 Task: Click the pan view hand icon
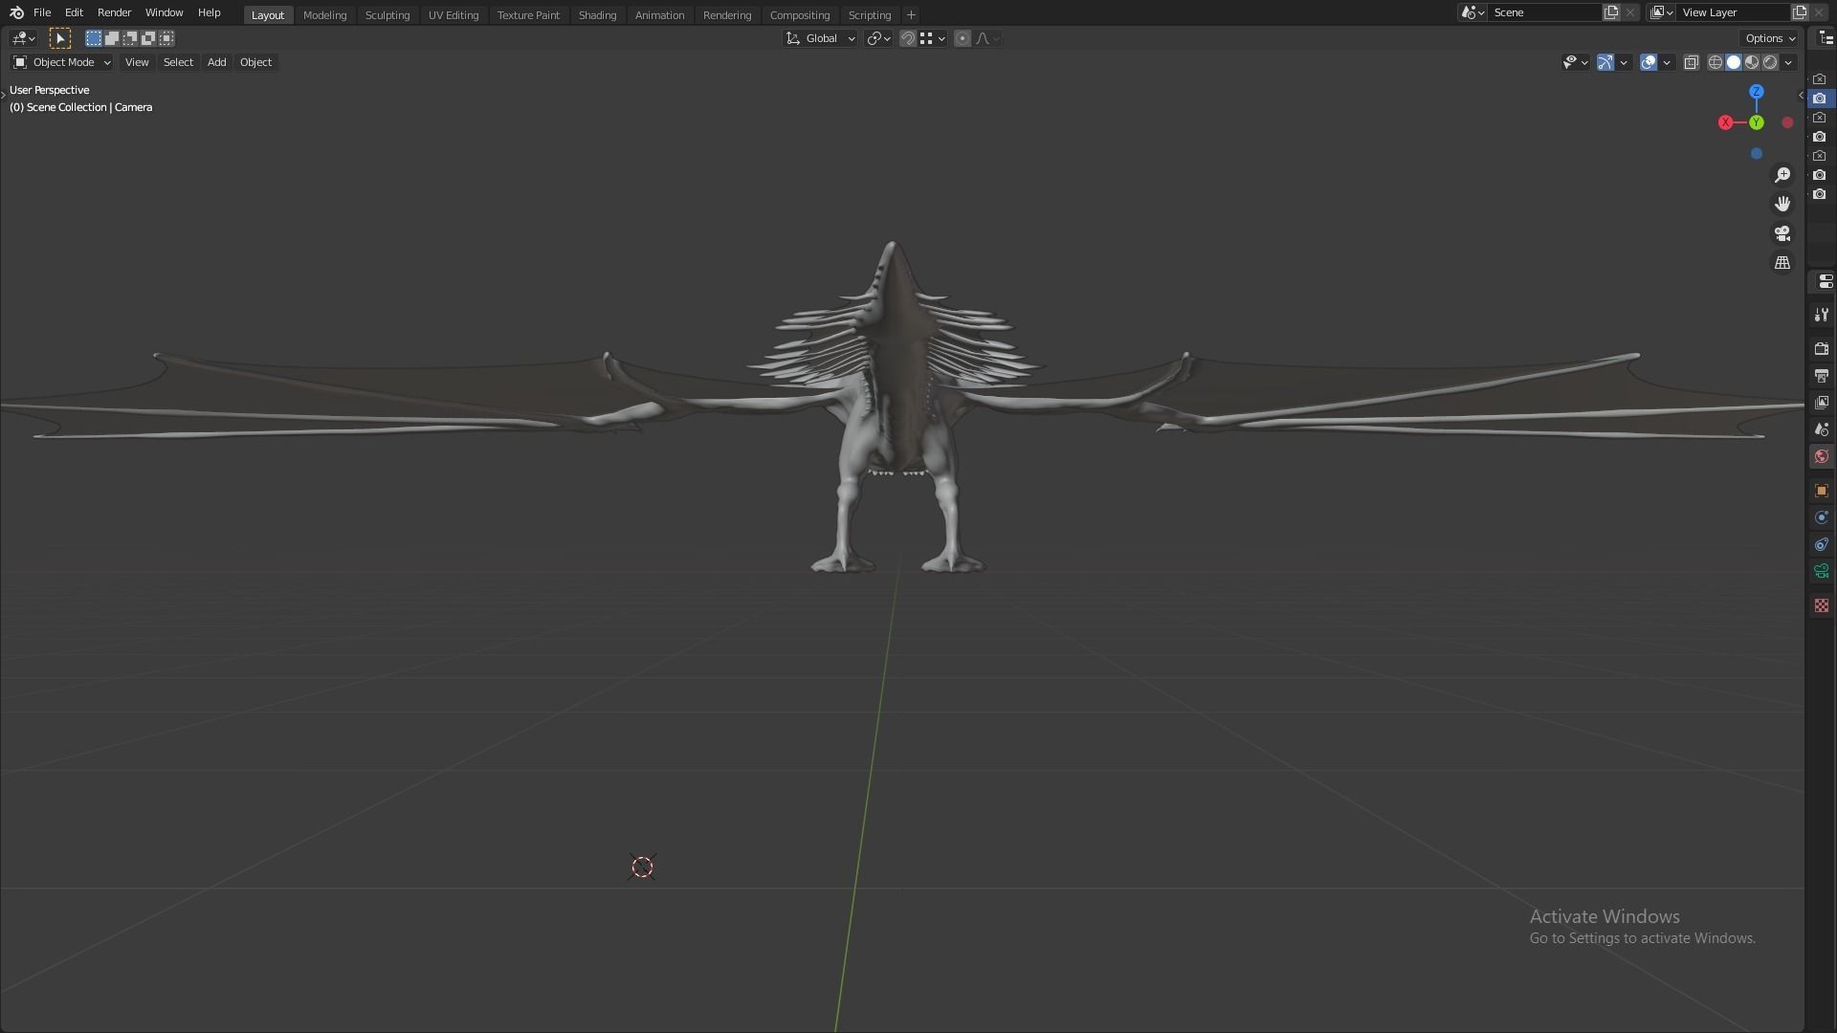point(1782,204)
